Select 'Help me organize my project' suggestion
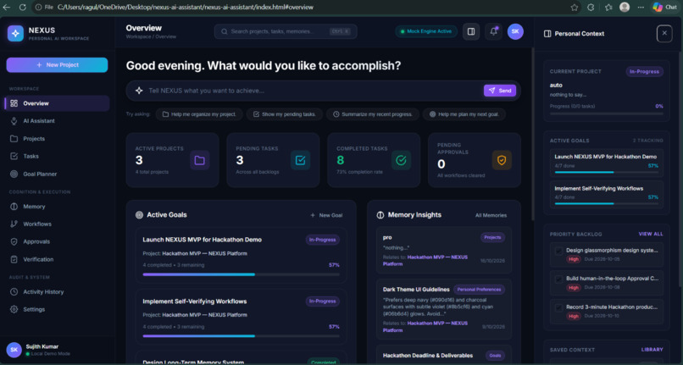This screenshot has width=683, height=365. click(x=199, y=114)
